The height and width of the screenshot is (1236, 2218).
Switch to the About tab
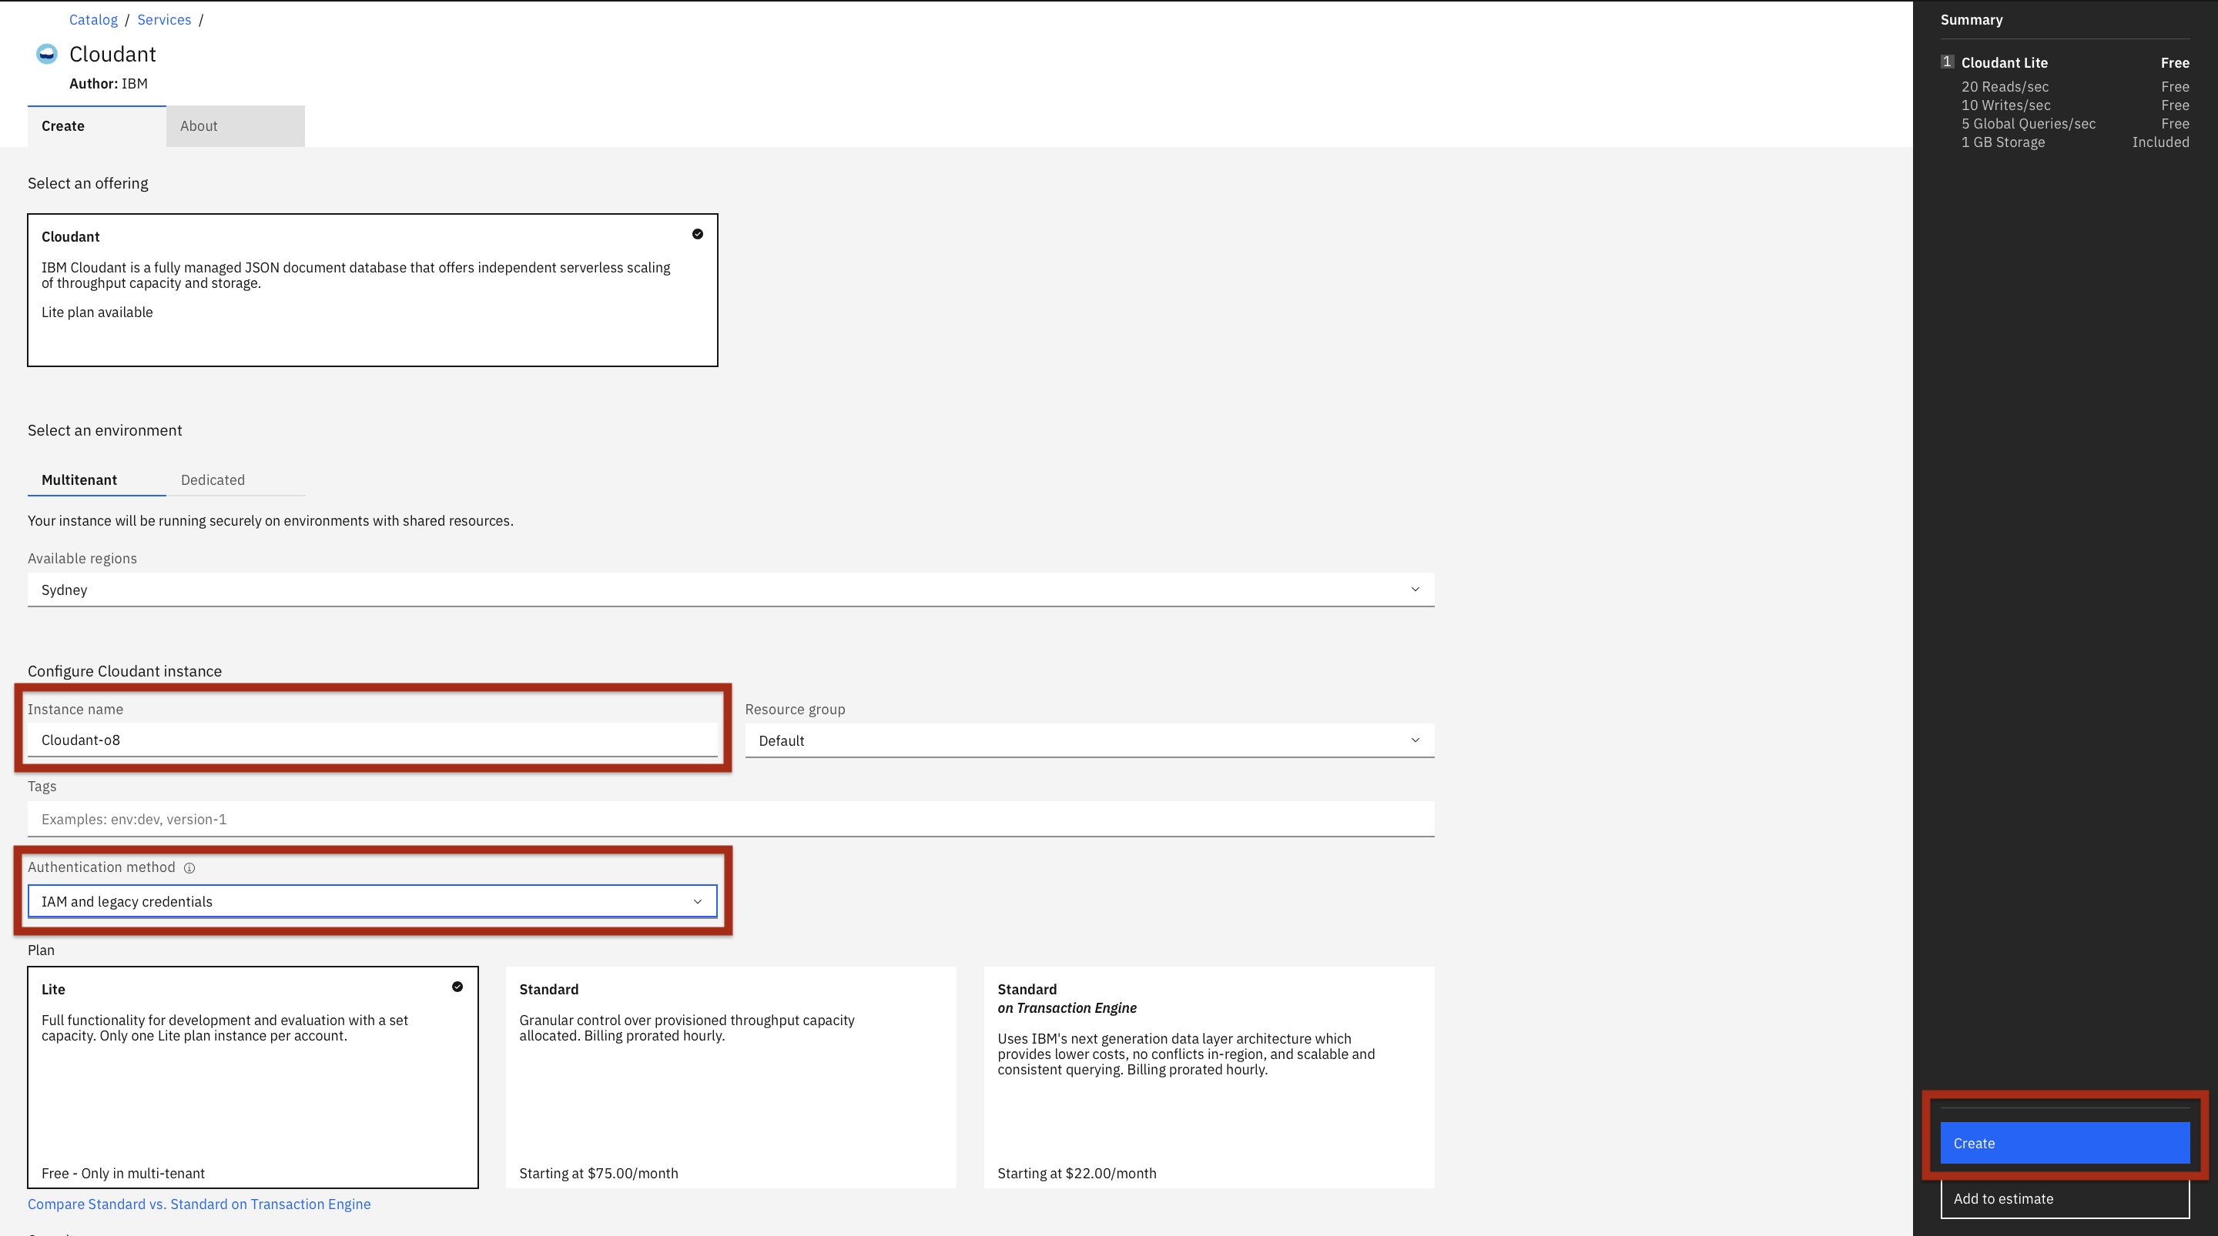tap(235, 125)
